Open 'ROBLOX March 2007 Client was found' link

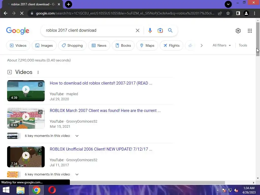pos(105,111)
